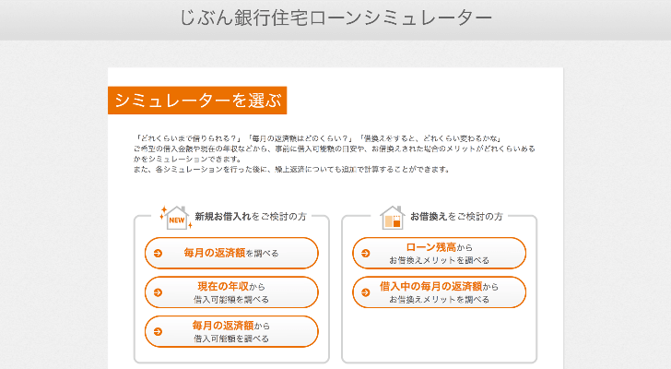
Task: Click arrow icon on ローン残高から button
Action: (365, 254)
